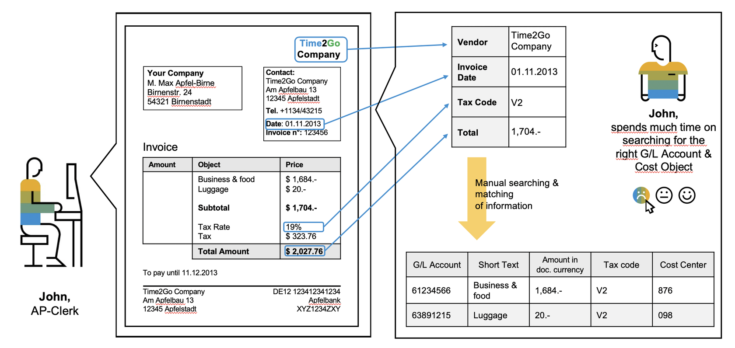Choose the happy smiley face icon

tap(687, 195)
